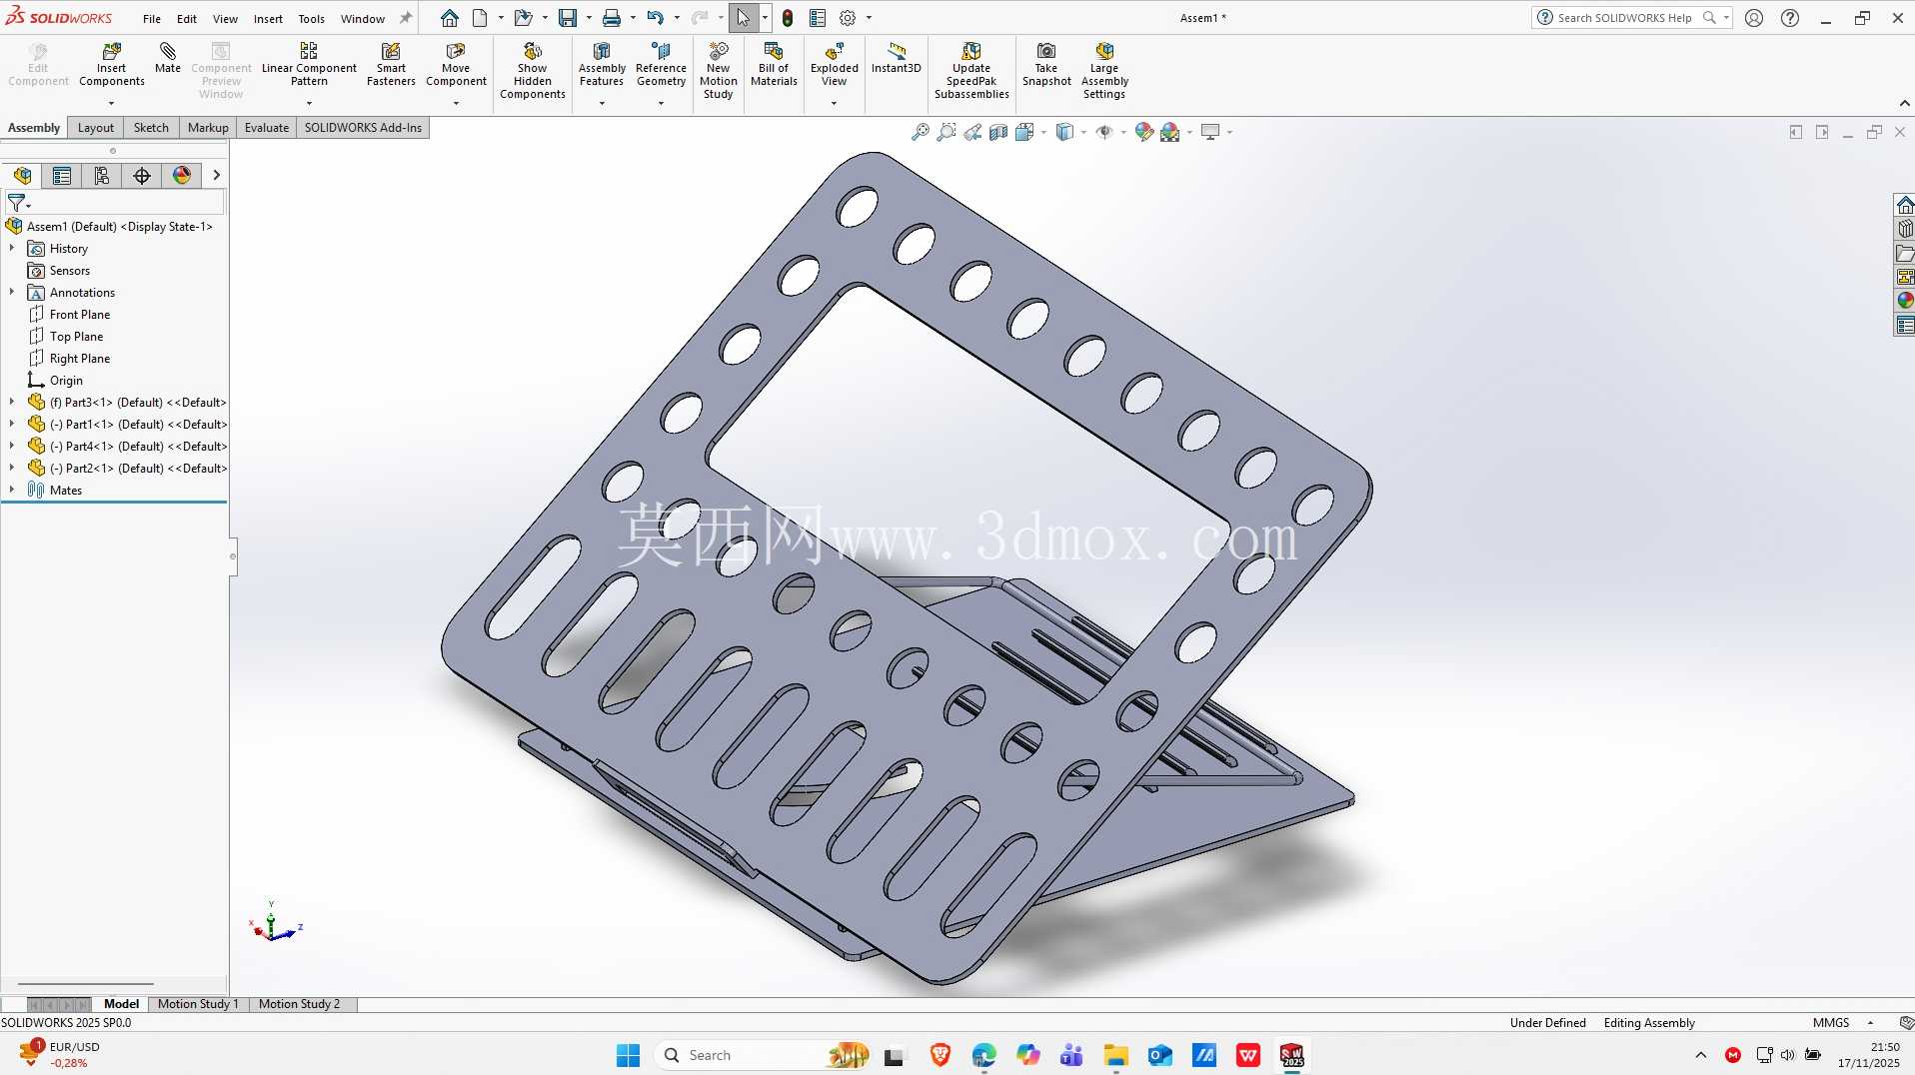Open Assembly Features
The image size is (1915, 1075).
tap(602, 64)
